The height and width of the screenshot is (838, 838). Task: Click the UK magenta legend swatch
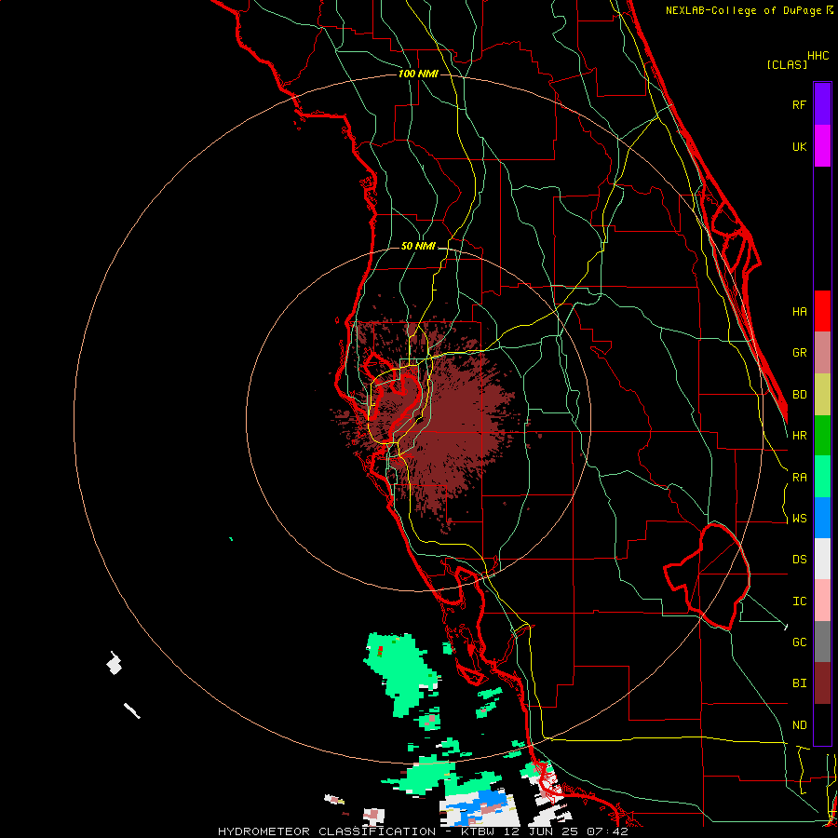(x=822, y=146)
